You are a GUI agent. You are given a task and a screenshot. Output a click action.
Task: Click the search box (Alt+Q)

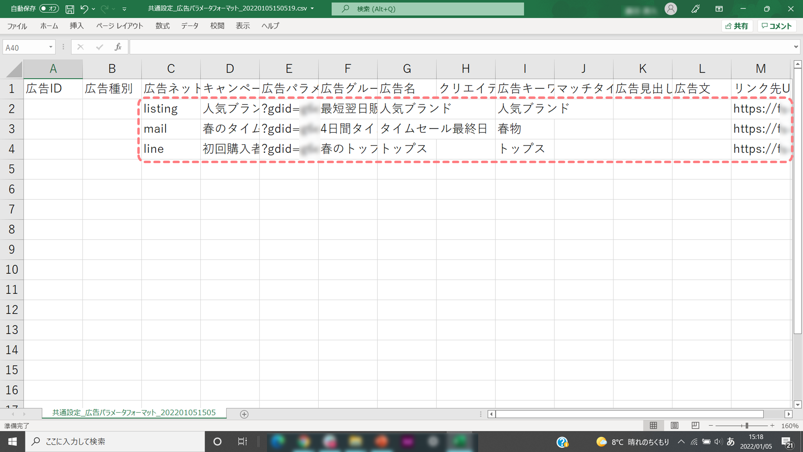click(x=428, y=9)
